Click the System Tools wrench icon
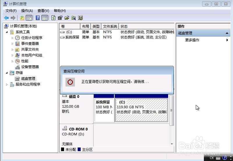Screen dimensions: 233x161 (12, 32)
